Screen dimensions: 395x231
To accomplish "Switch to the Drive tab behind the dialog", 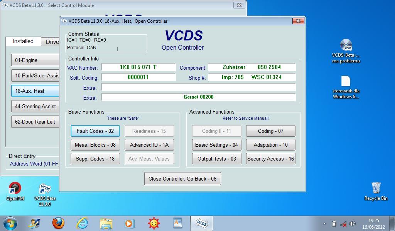I will pos(51,42).
